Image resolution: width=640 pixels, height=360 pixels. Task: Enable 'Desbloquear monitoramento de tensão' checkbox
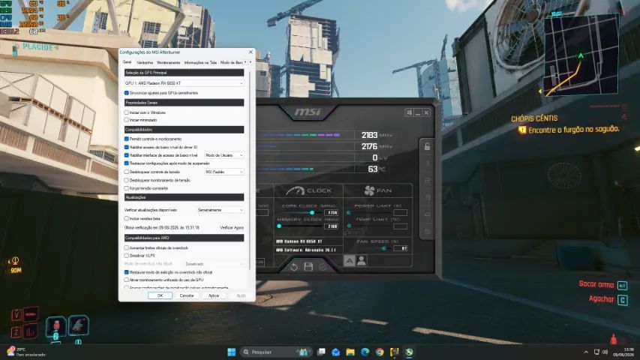tap(127, 180)
